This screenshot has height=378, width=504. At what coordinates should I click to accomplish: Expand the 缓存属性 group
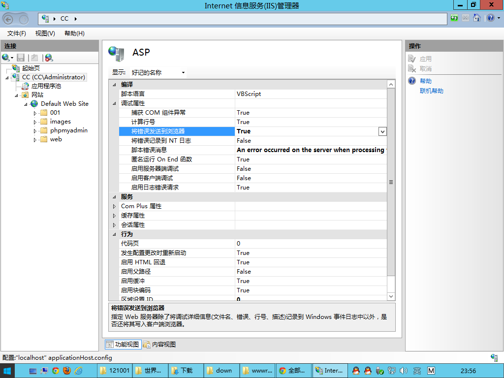click(114, 216)
